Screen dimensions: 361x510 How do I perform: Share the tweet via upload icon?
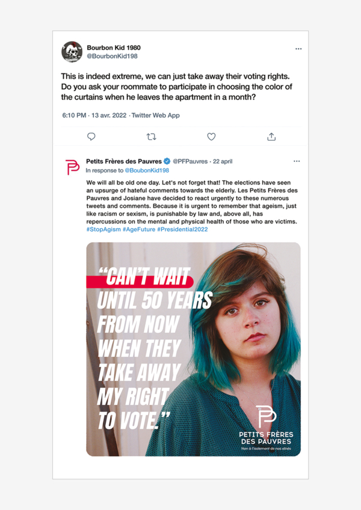[271, 137]
